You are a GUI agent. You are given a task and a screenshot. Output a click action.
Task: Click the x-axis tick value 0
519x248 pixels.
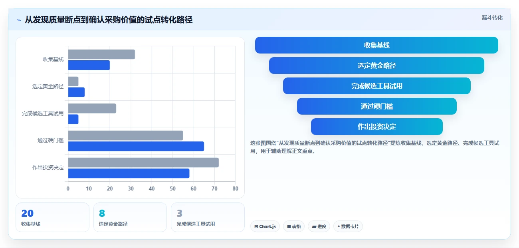(x=68, y=188)
